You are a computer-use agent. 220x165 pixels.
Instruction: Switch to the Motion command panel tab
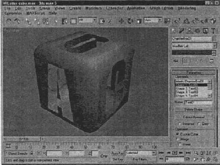[x=198, y=31]
